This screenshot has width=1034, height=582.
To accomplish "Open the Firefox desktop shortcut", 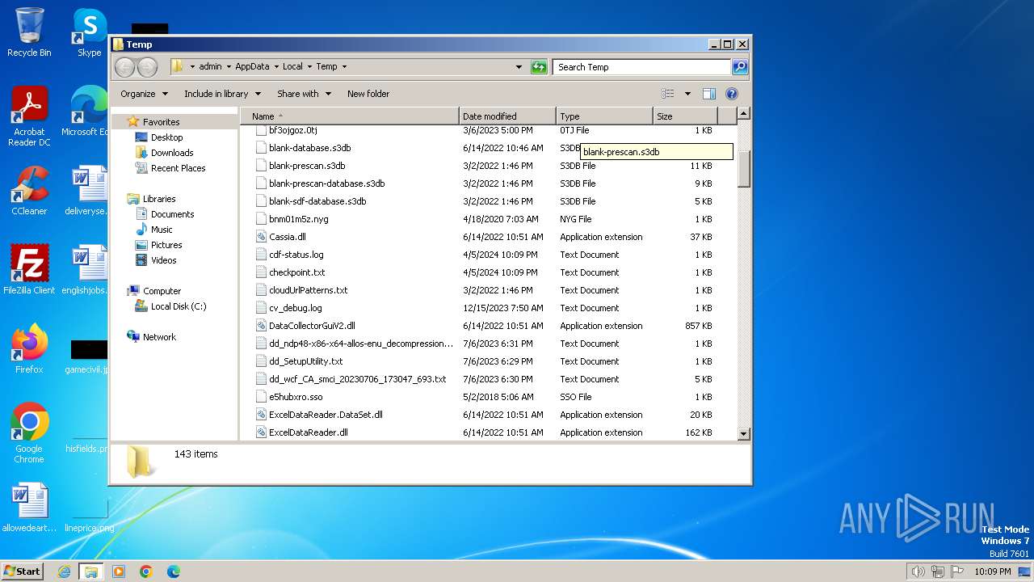I will [x=29, y=348].
